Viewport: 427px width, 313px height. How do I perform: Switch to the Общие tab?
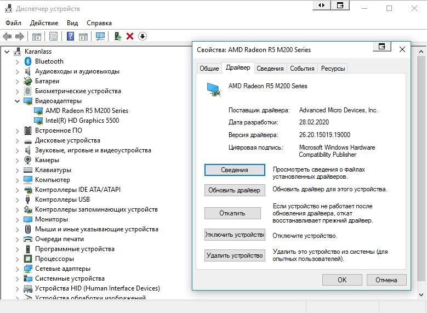tap(209, 69)
